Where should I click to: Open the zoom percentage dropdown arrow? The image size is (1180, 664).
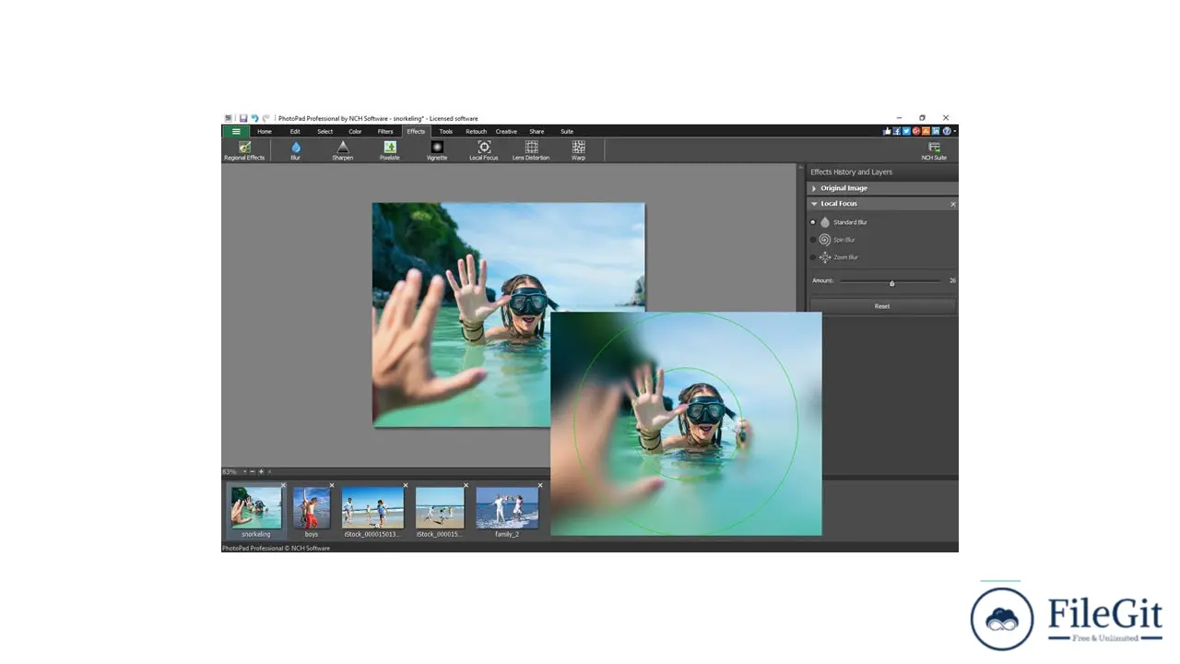[x=244, y=472]
